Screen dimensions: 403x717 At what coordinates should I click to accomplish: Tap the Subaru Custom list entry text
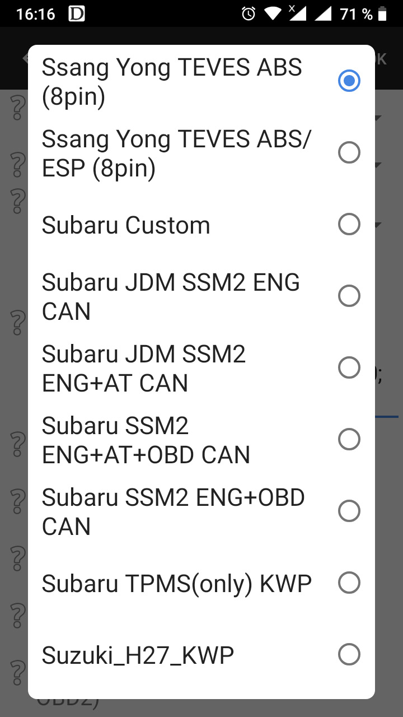click(126, 225)
